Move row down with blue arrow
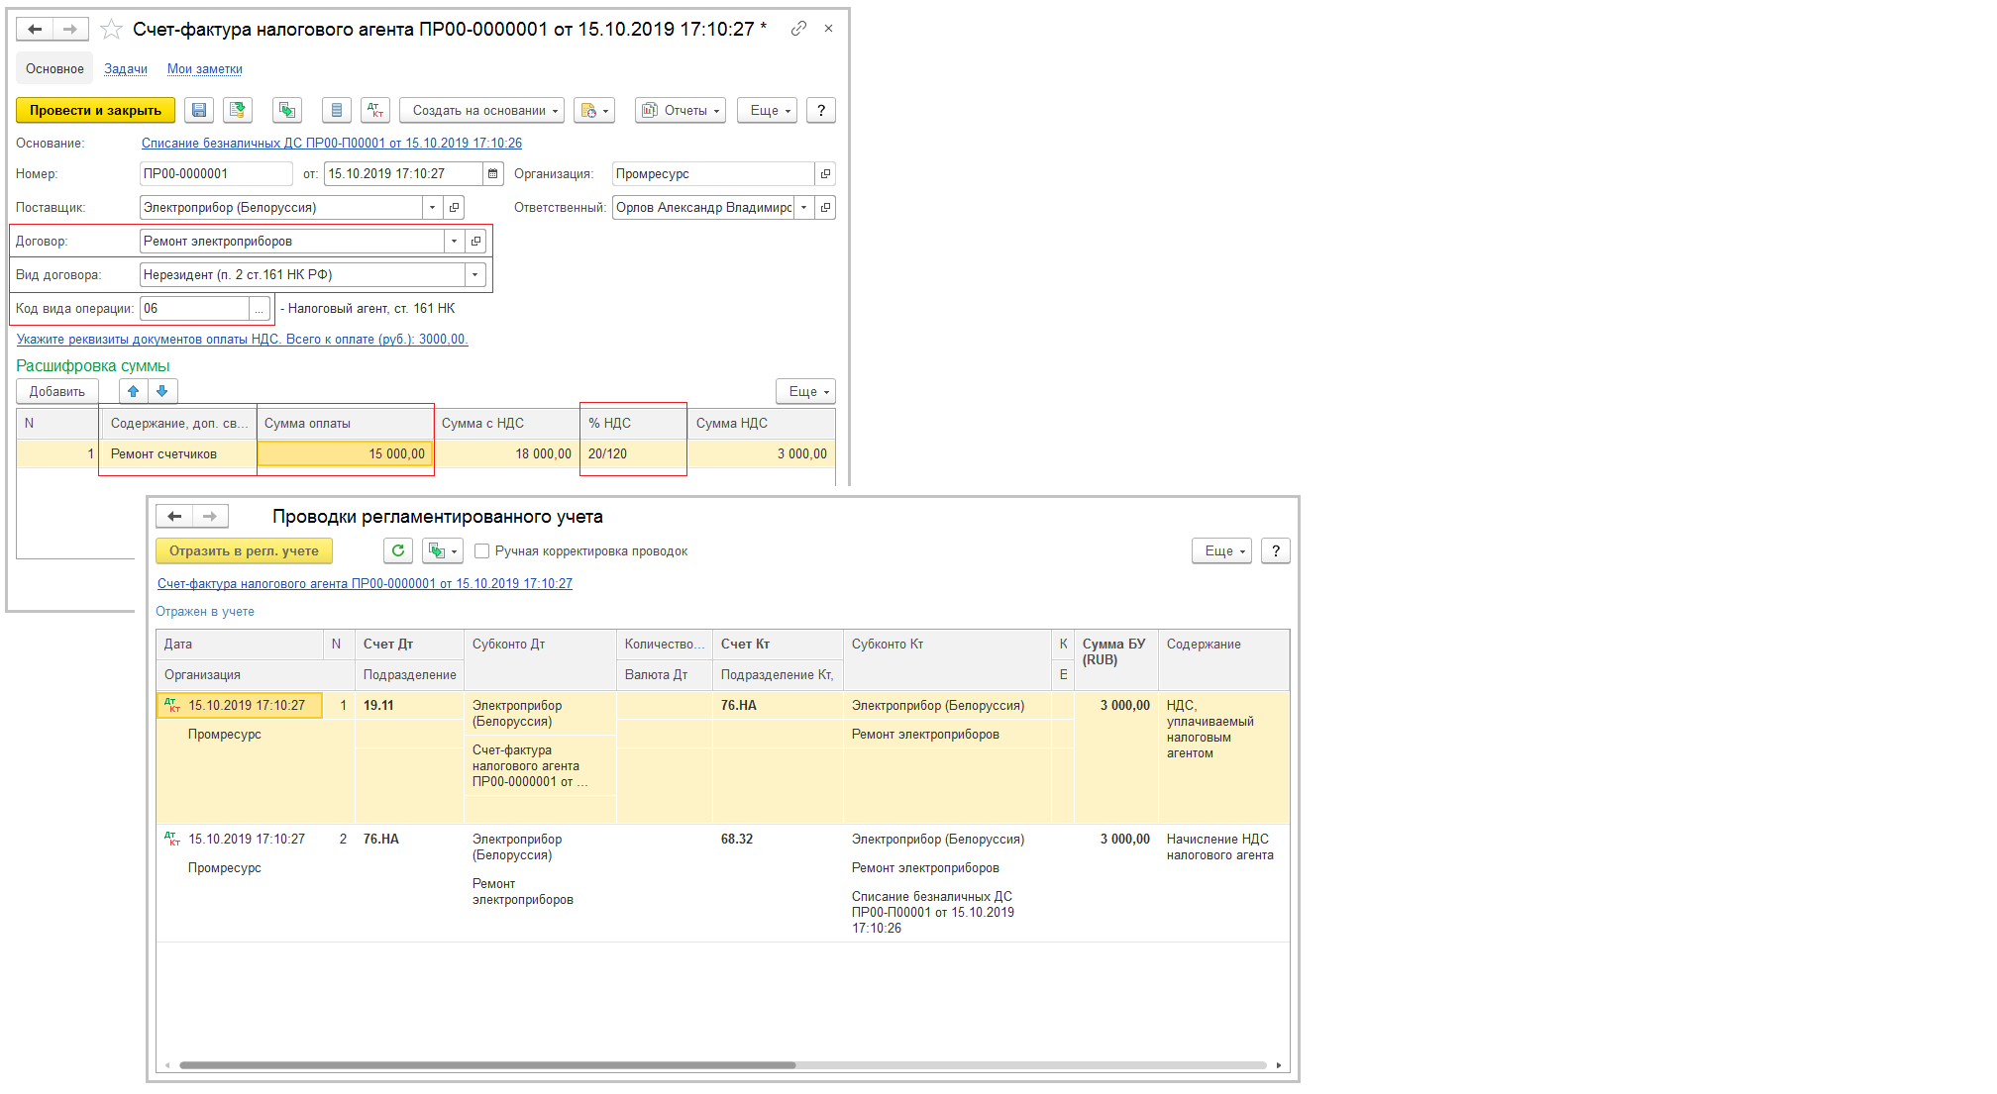1997x1094 pixels. pyautogui.click(x=162, y=391)
